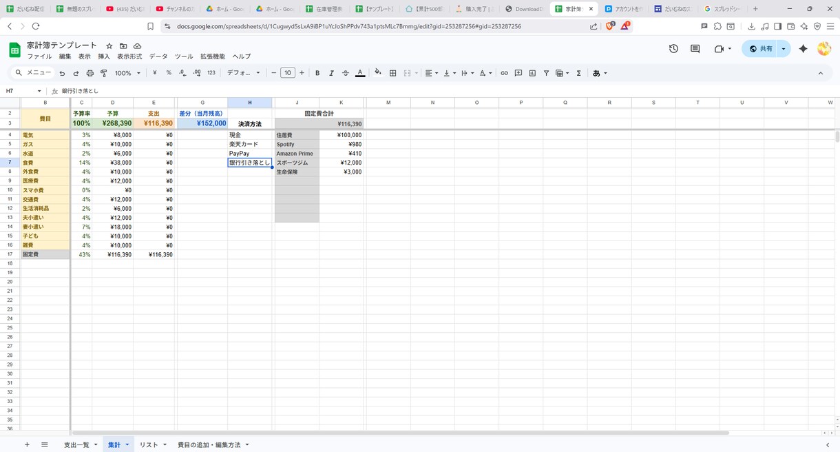The height and width of the screenshot is (452, 840).
Task: Insert a link using the chain icon
Action: 504,73
